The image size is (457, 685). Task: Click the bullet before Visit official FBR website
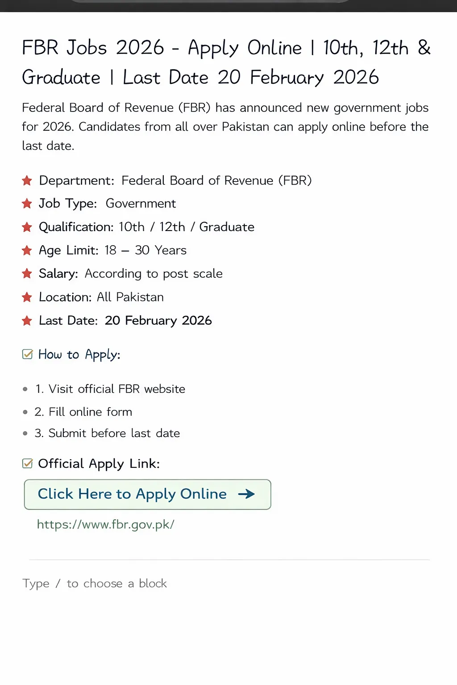pos(25,389)
